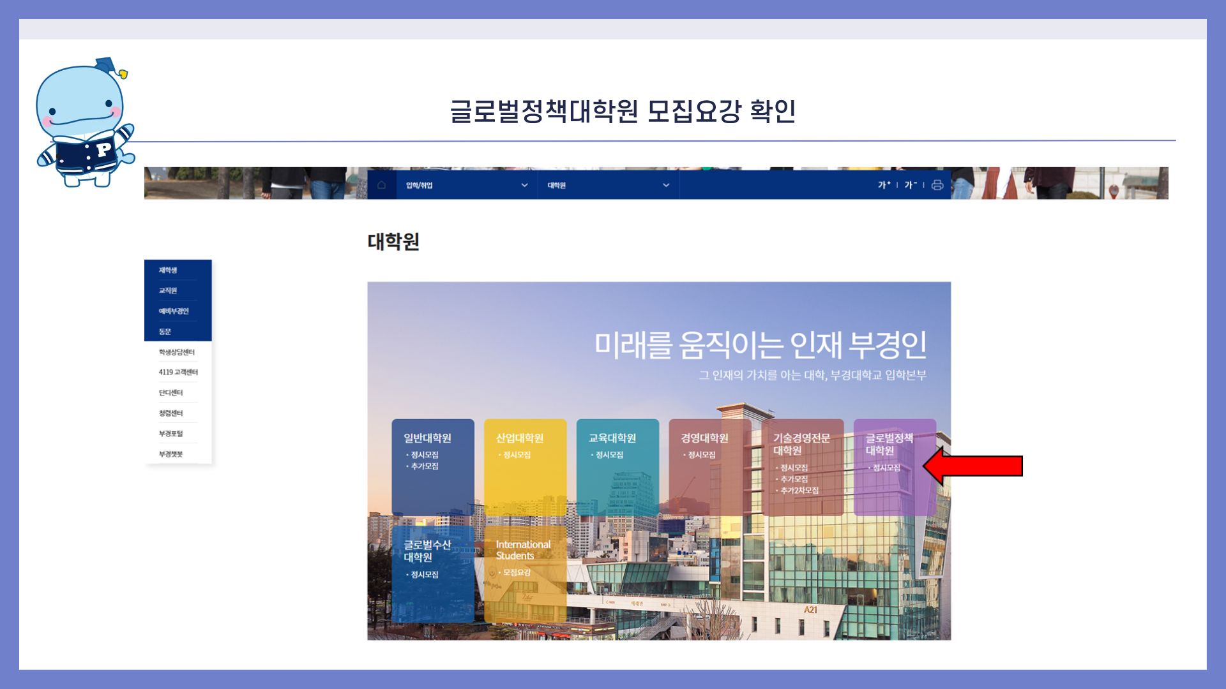The image size is (1226, 689).
Task: Select 학생상담센터 in the sidebar
Action: pos(176,352)
